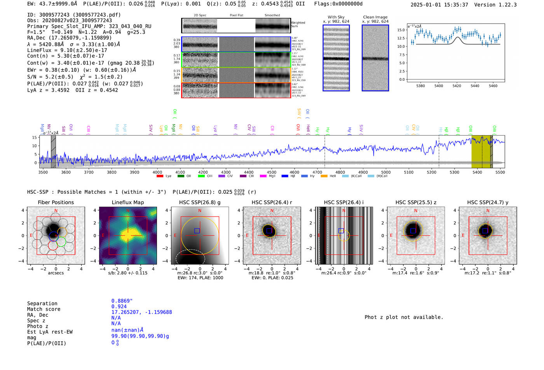This screenshot has height=370, width=544.
Task: View the HSC SSP(24.7) y cutout
Action: 488,235
